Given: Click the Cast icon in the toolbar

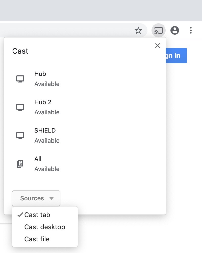Looking at the screenshot, I should point(158,31).
